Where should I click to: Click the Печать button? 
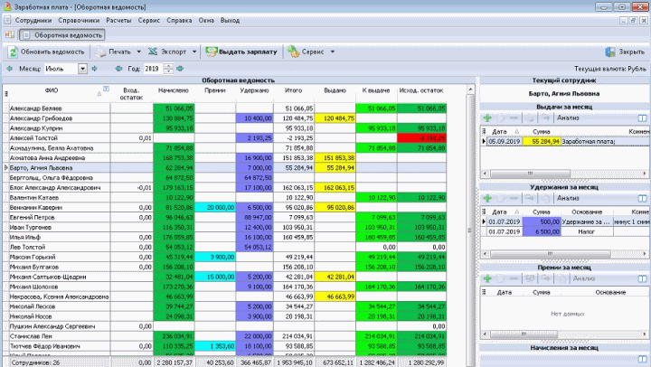pyautogui.click(x=113, y=52)
